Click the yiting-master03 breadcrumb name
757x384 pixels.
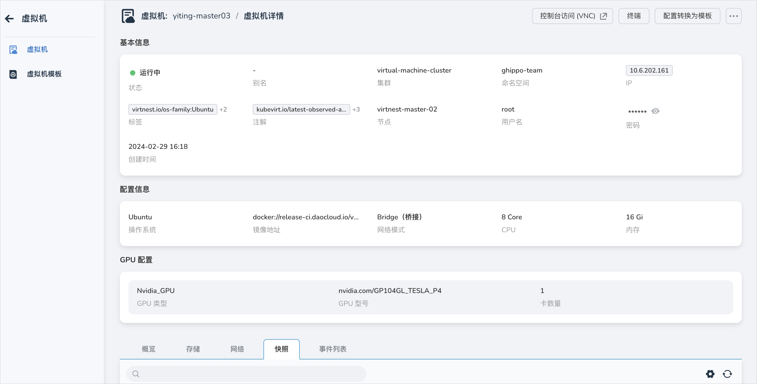(x=201, y=16)
